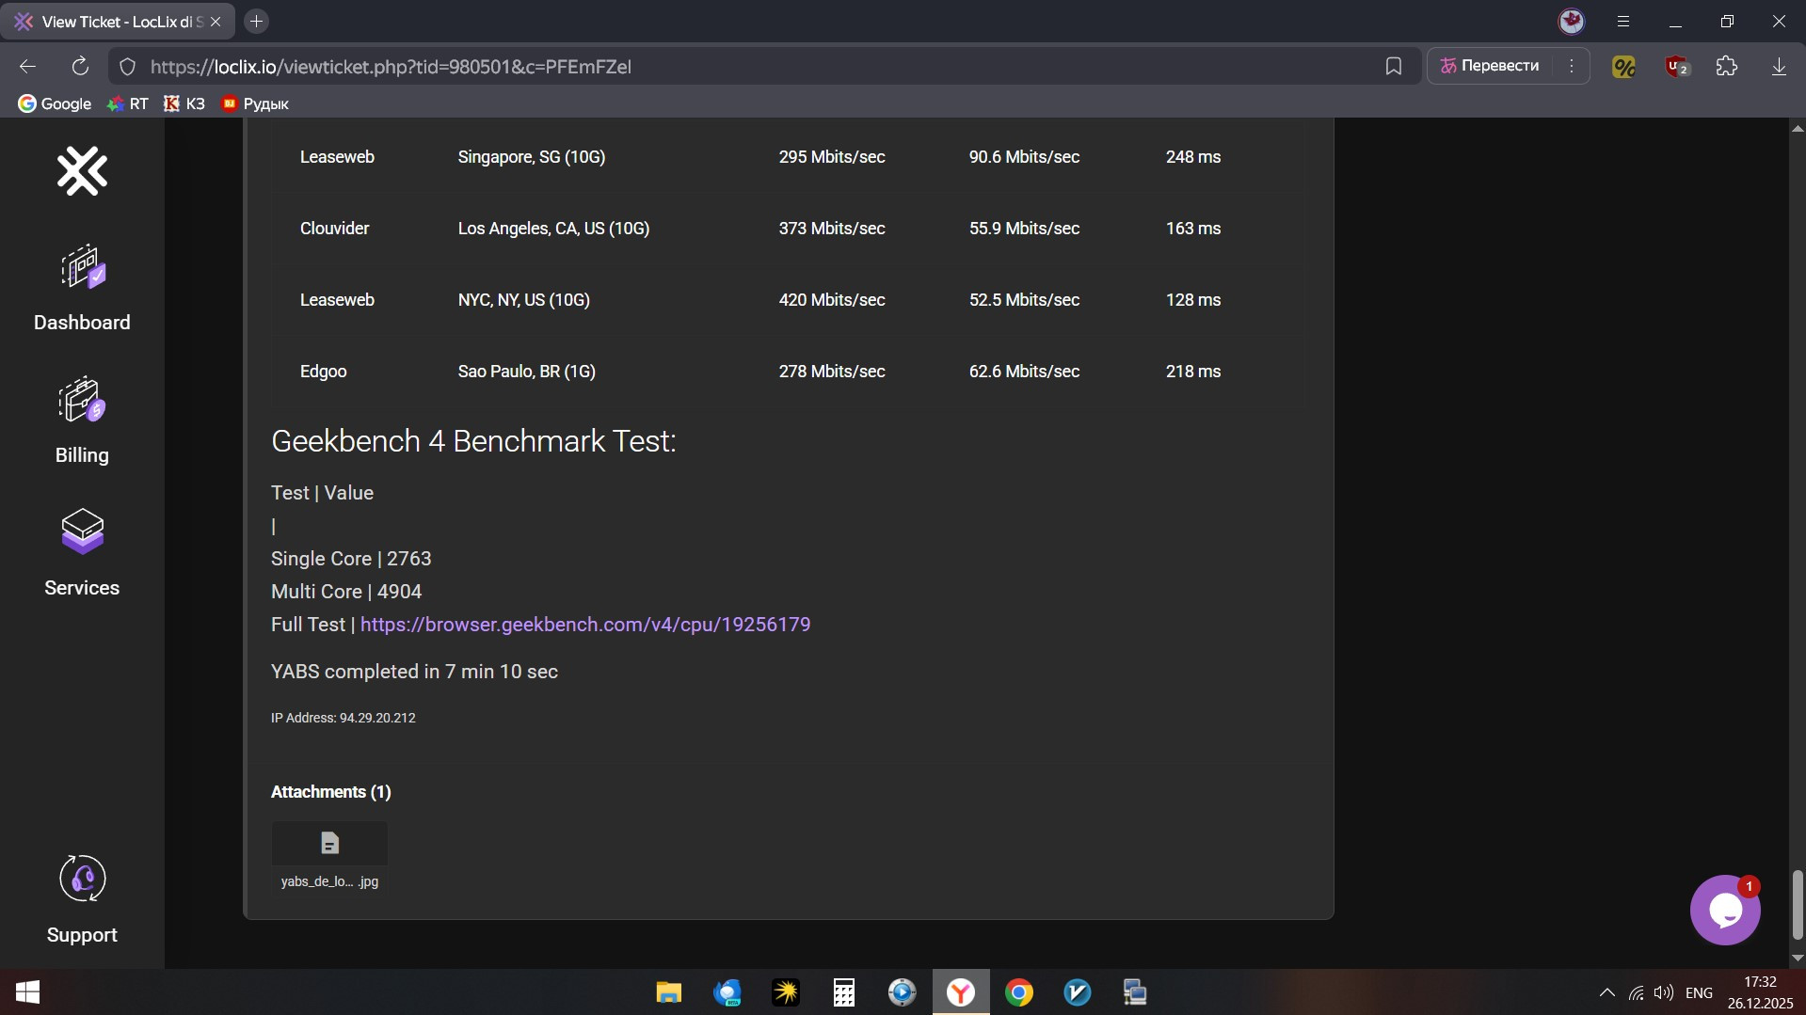Open the translate options three-dot menu

tap(1572, 66)
